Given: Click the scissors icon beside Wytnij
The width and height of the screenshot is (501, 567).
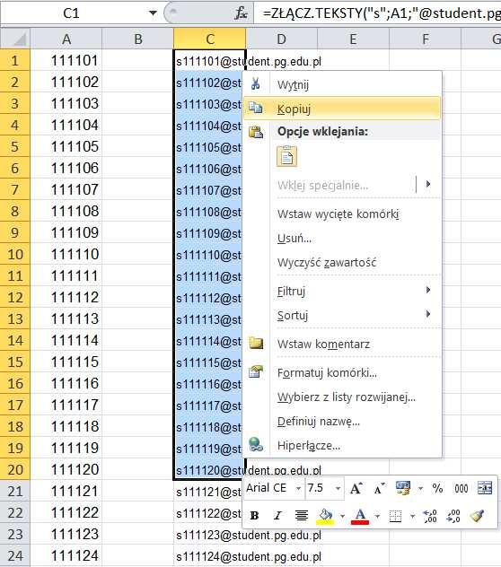Looking at the screenshot, I should (x=255, y=84).
